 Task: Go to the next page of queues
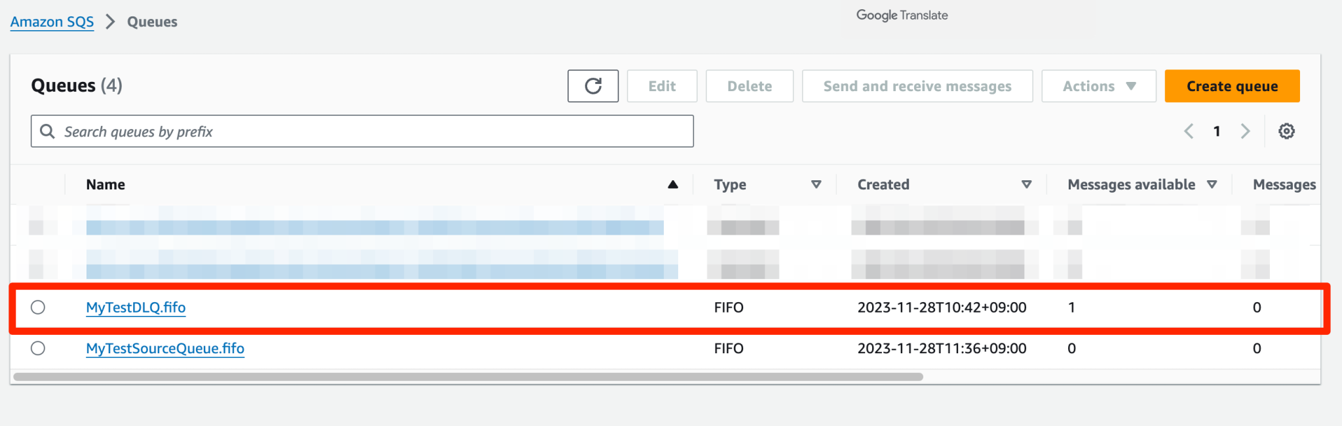coord(1245,131)
